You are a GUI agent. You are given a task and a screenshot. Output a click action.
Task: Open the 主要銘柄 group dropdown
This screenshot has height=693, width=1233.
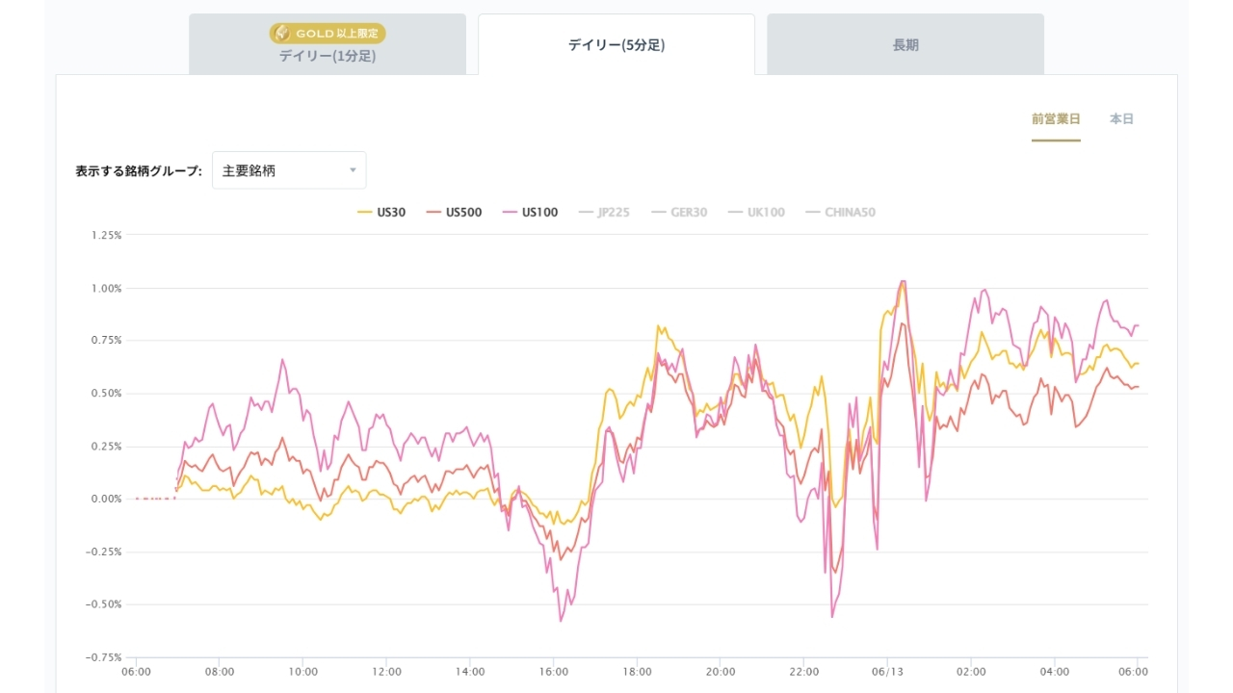[x=289, y=170]
